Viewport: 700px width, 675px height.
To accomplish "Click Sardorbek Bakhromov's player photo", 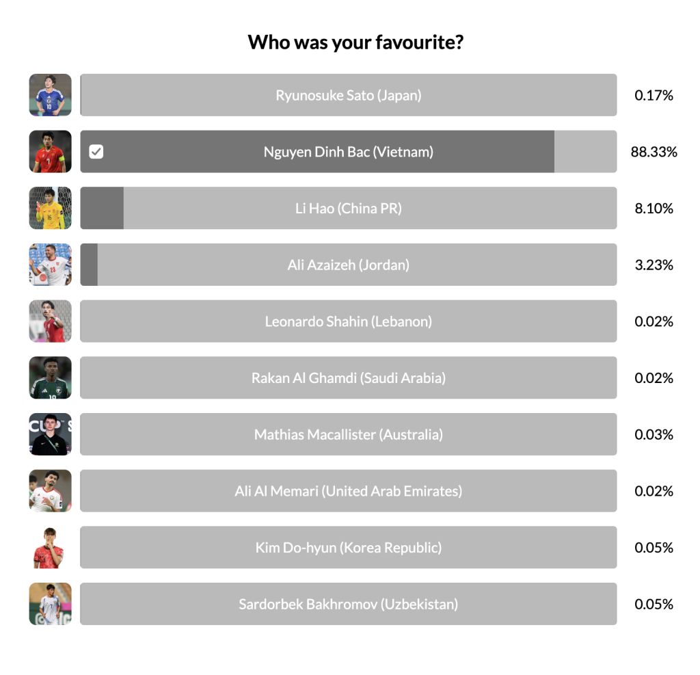I will (50, 604).
